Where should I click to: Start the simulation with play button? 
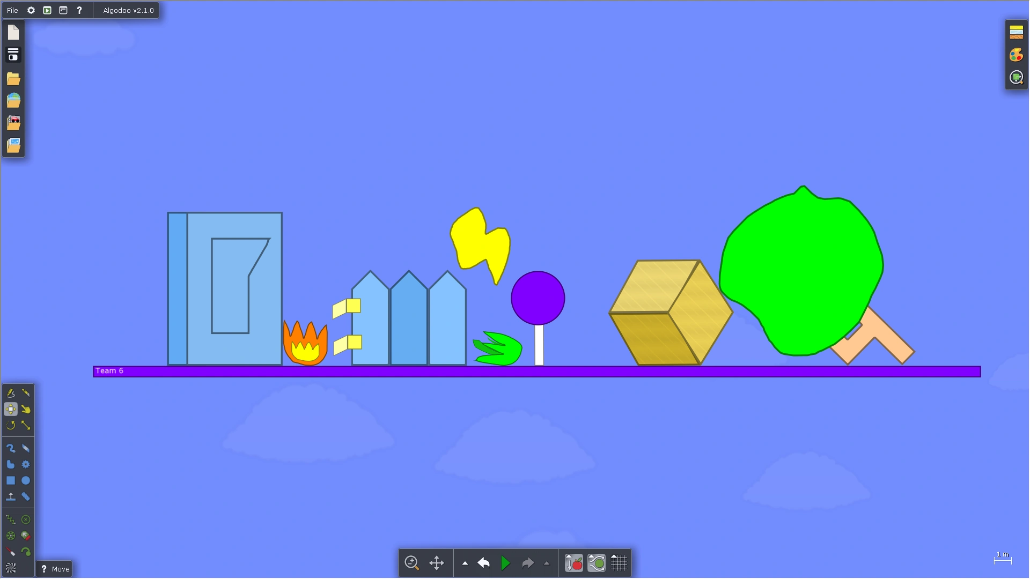(x=505, y=563)
